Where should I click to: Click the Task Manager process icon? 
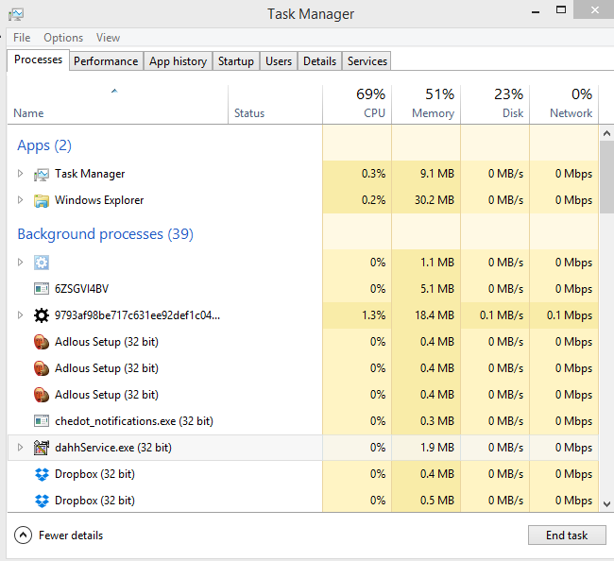click(x=42, y=174)
